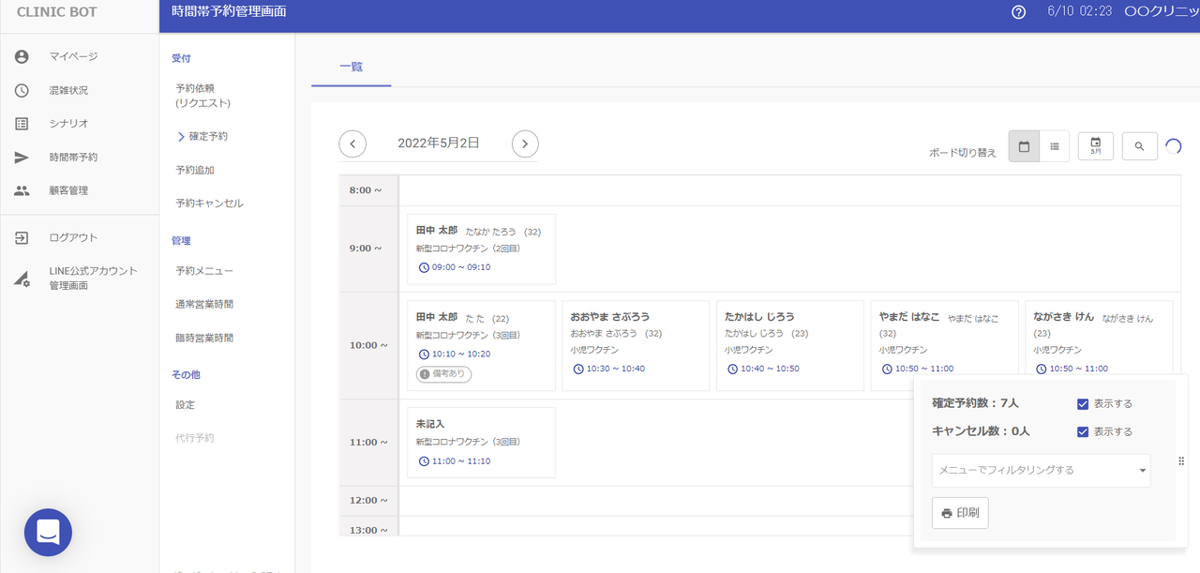1200x573 pixels.
Task: Click drag handle beside summary panel
Action: (1182, 461)
